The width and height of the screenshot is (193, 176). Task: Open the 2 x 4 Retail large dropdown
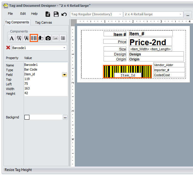tap(153, 14)
